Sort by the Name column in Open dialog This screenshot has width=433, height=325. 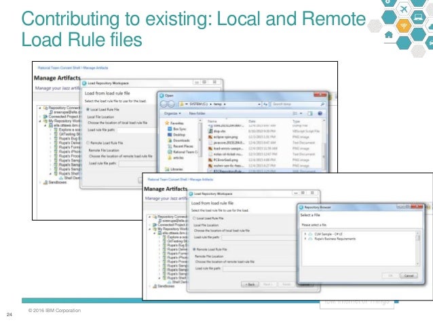(x=212, y=121)
